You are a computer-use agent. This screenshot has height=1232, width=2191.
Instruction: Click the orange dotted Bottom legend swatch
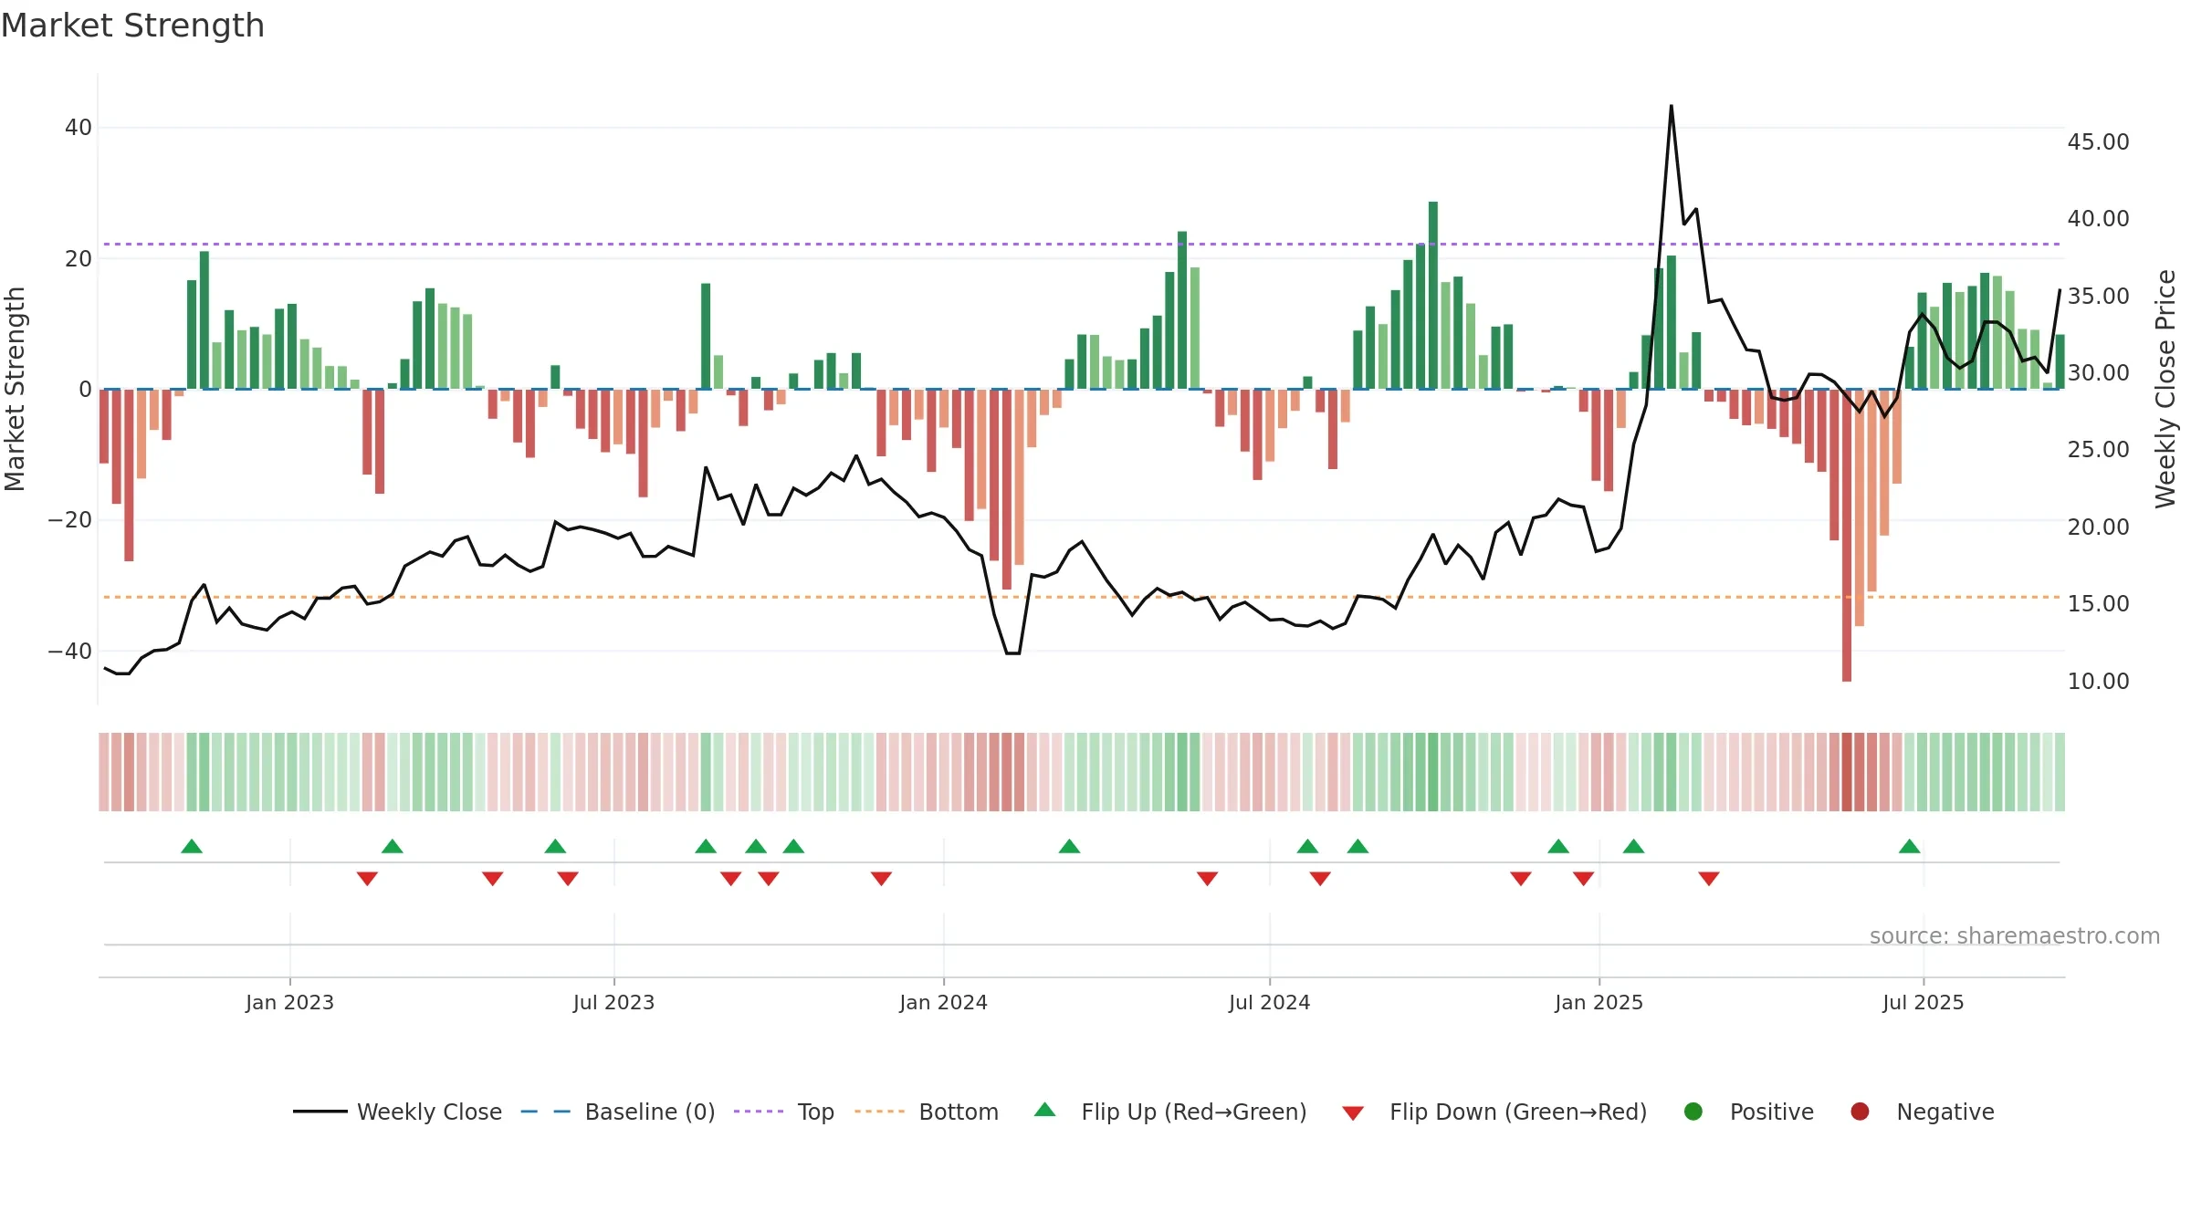click(880, 1112)
